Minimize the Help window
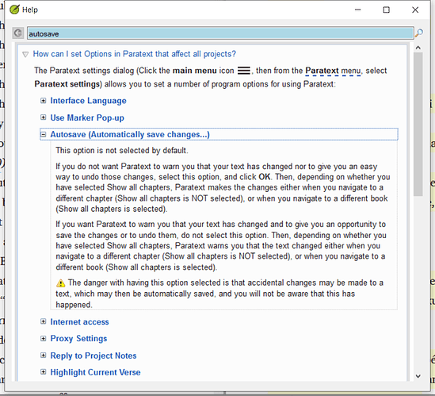 click(358, 10)
